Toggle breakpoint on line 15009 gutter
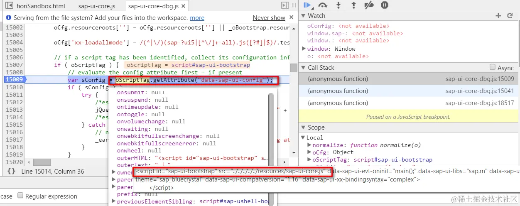Screen dimensions: 520x206 [x=14, y=80]
